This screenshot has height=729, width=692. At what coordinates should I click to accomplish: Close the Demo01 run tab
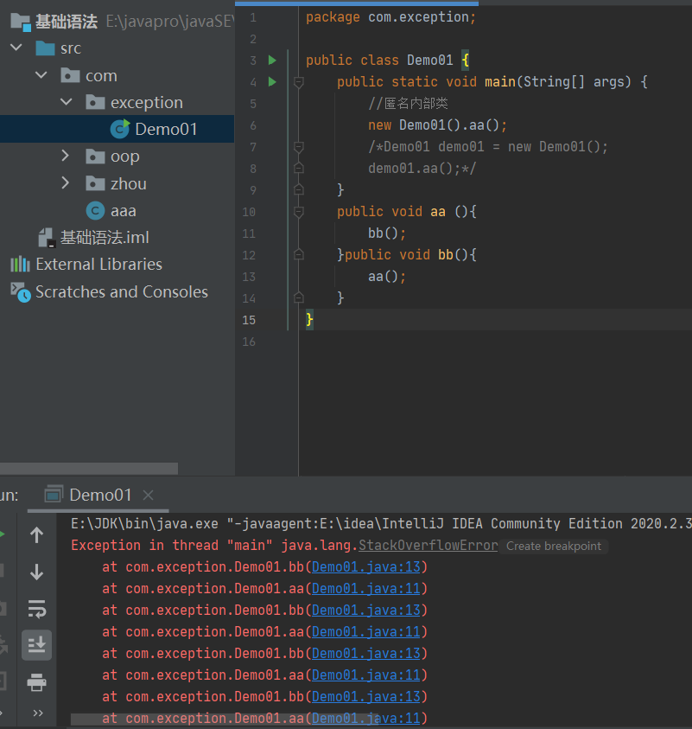tap(148, 496)
